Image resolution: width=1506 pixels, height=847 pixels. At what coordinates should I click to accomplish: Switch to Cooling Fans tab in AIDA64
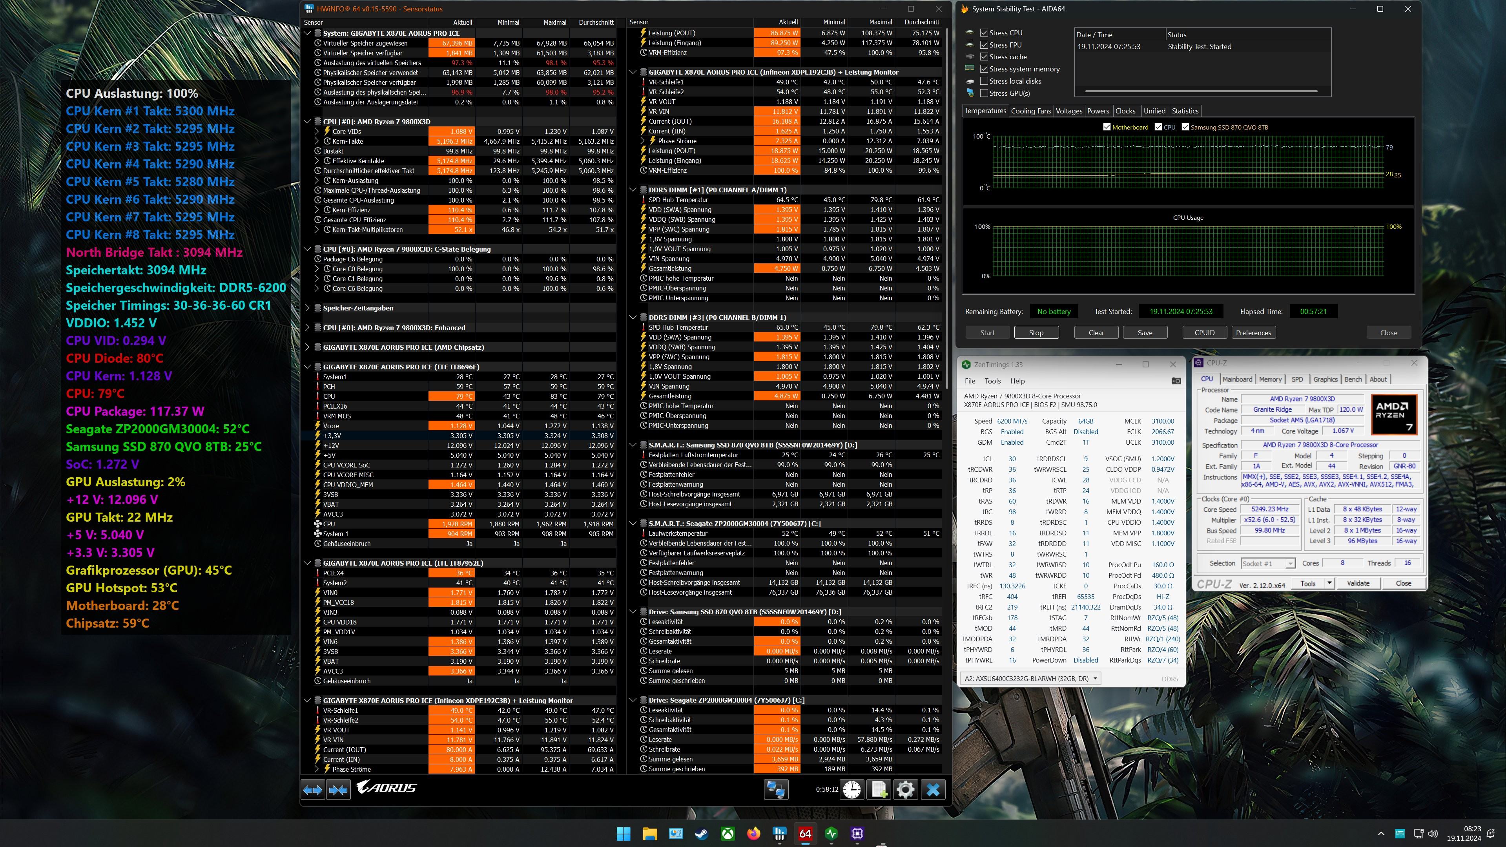[x=1031, y=111]
